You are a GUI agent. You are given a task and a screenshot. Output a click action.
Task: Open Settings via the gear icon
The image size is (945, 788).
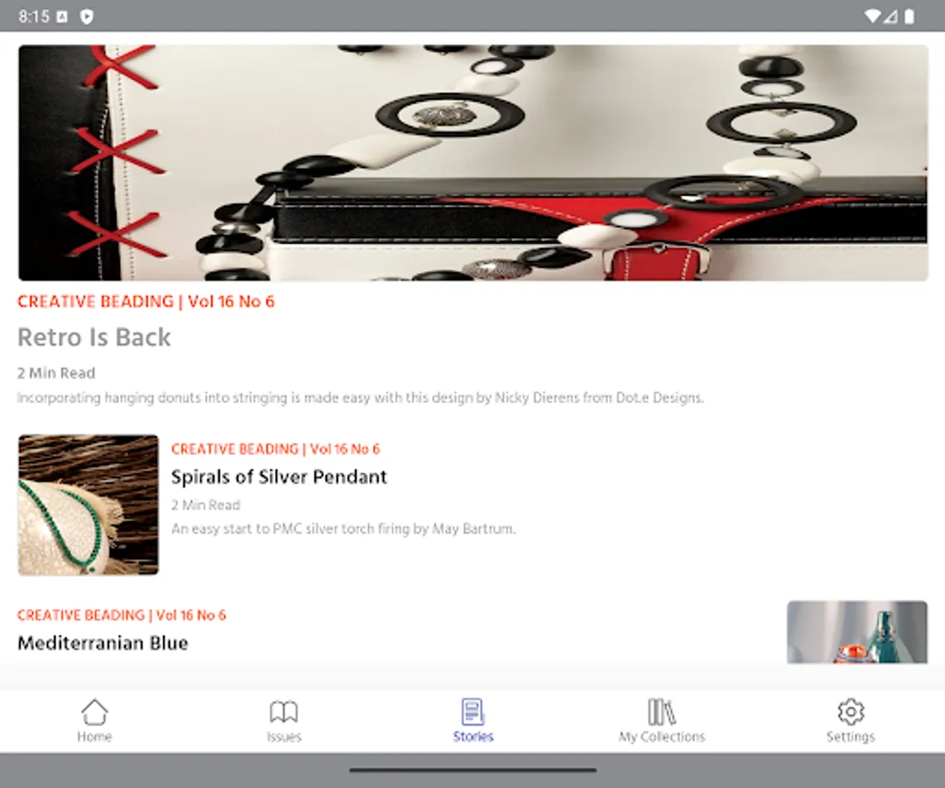coord(850,713)
